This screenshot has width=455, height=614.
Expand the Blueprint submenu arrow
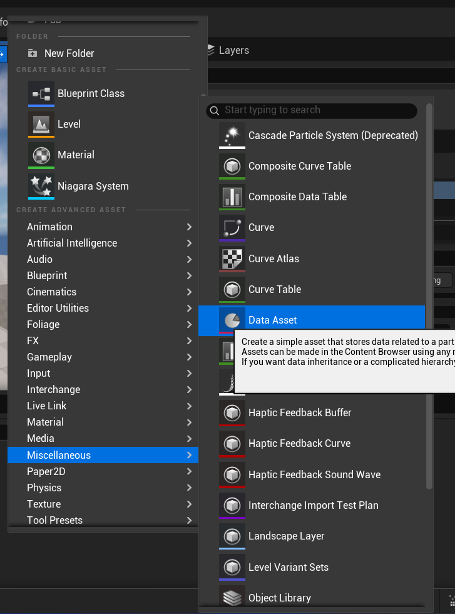pyautogui.click(x=190, y=275)
